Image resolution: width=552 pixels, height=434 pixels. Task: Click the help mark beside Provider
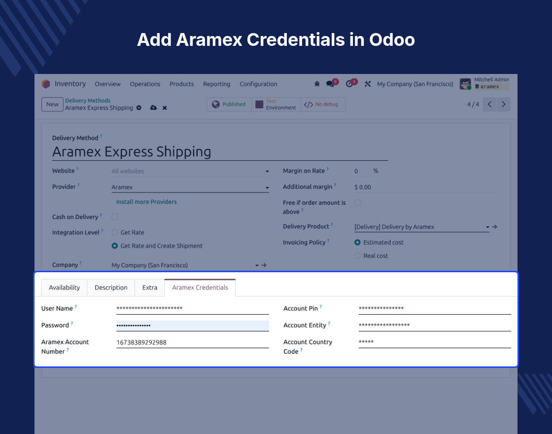[78, 185]
